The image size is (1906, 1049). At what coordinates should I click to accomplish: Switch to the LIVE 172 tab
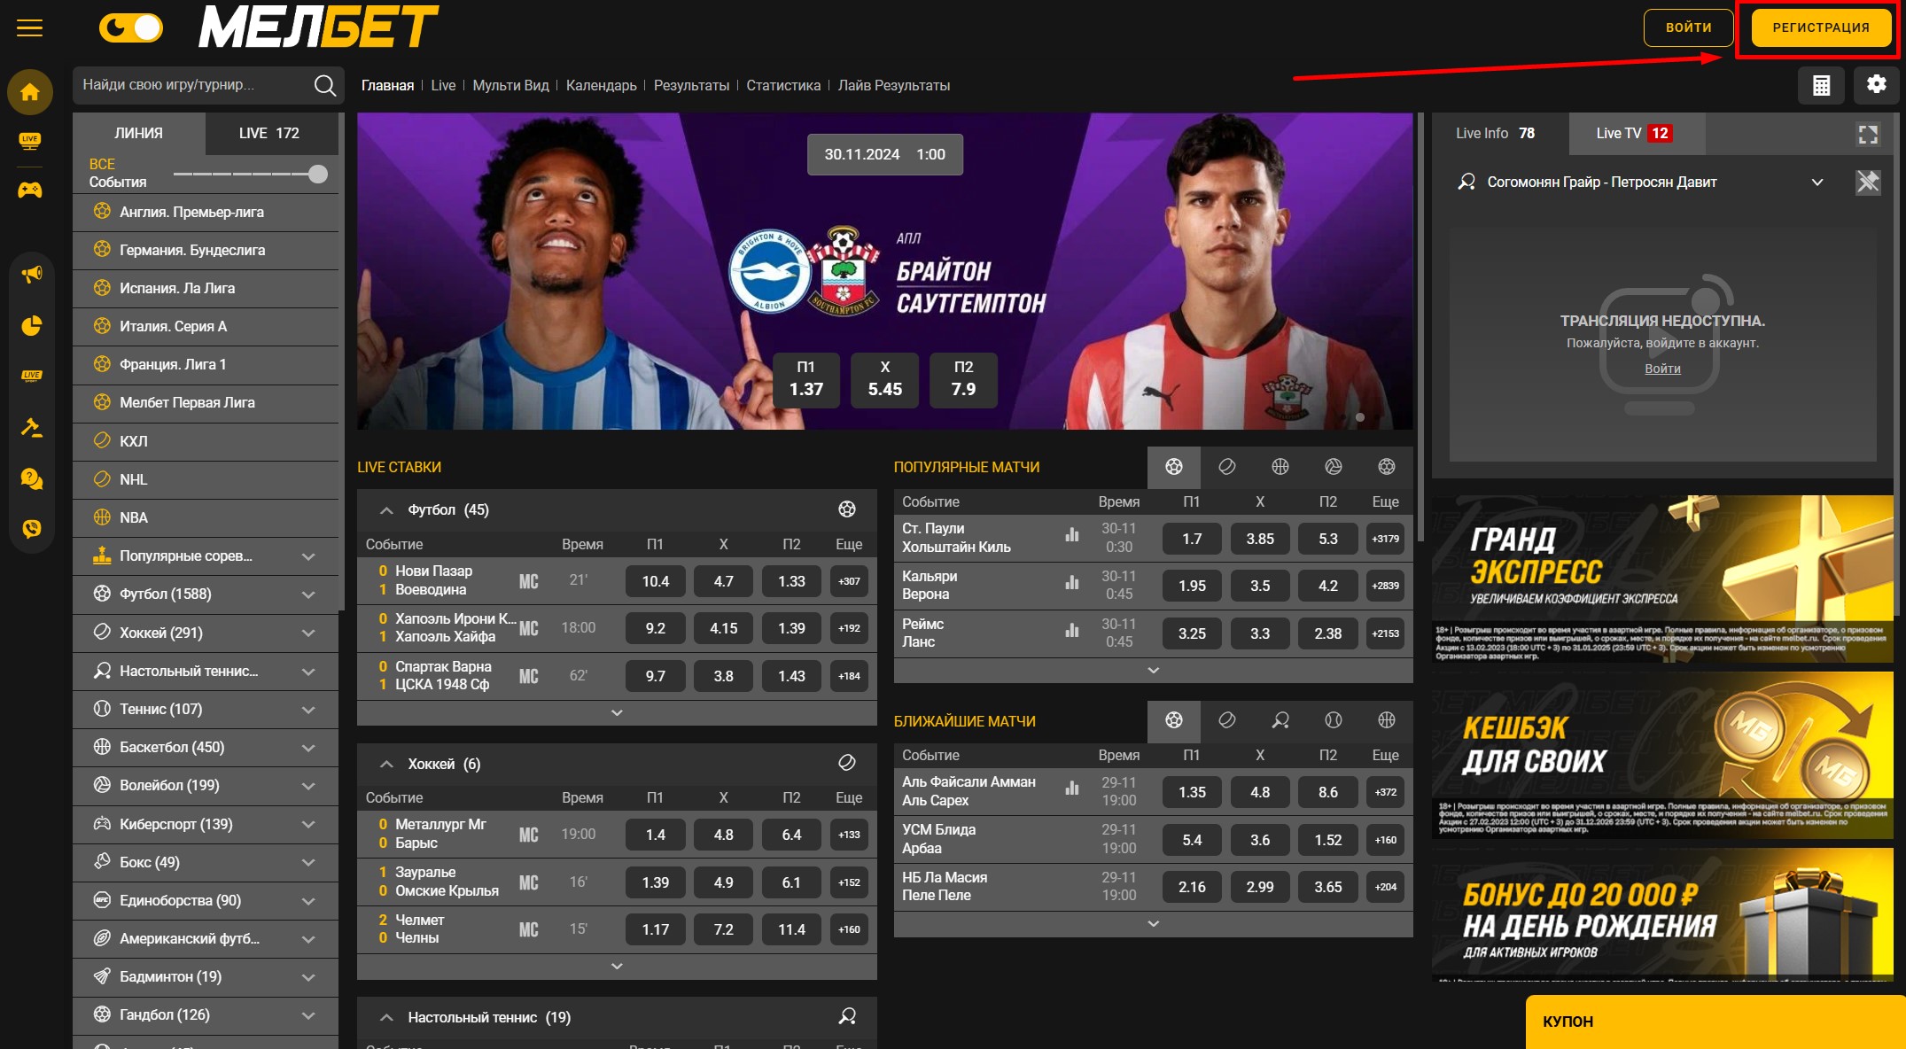pyautogui.click(x=270, y=134)
